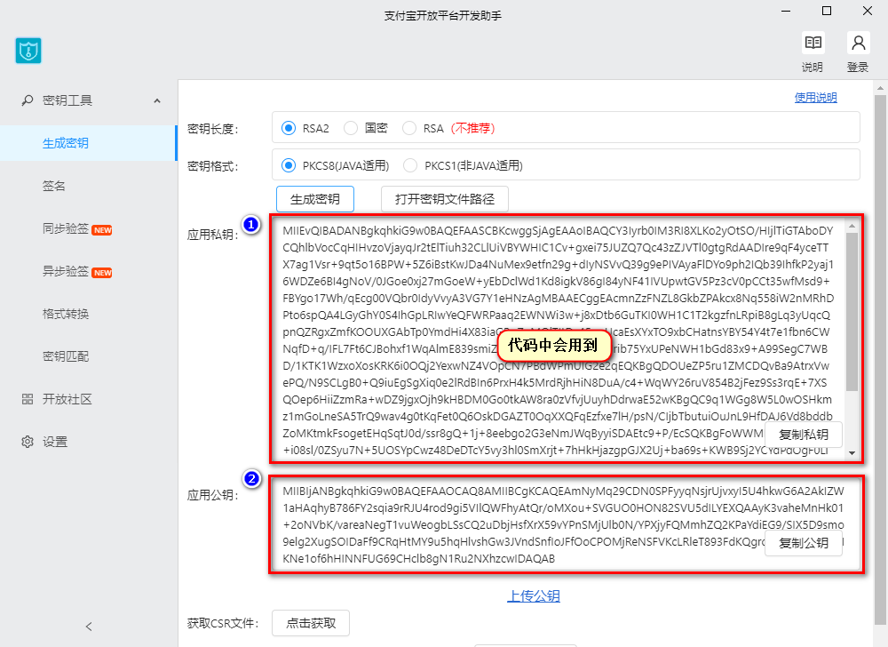
Task: Click the 登录 user icon
Action: tap(858, 43)
